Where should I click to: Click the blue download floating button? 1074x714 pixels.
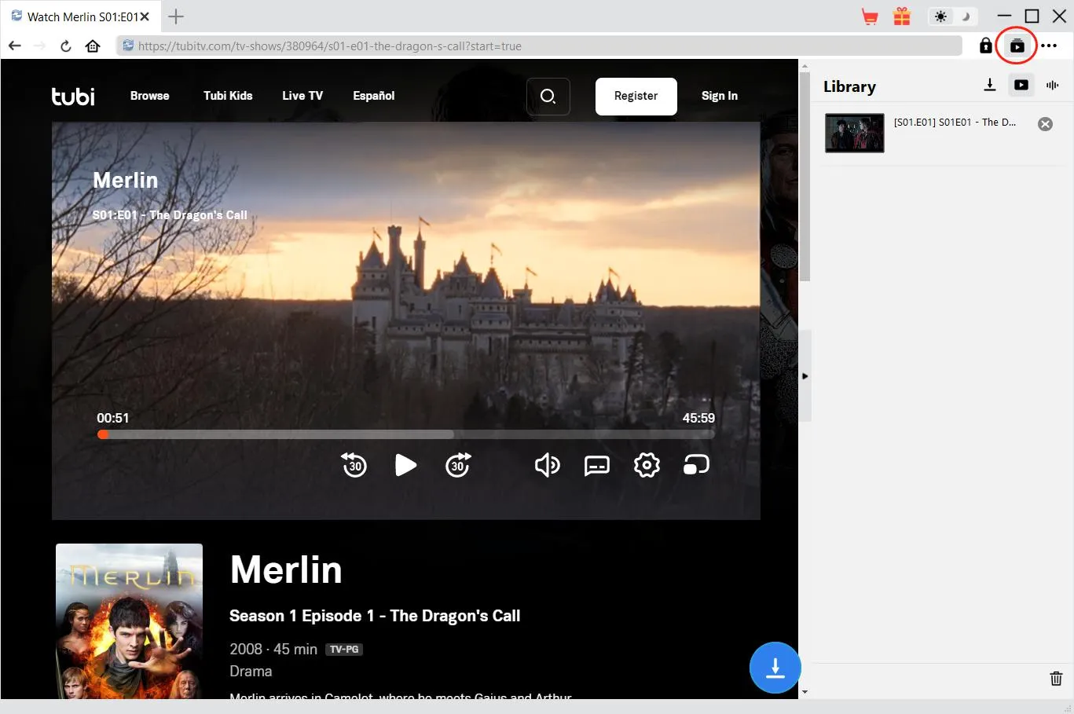click(x=775, y=668)
